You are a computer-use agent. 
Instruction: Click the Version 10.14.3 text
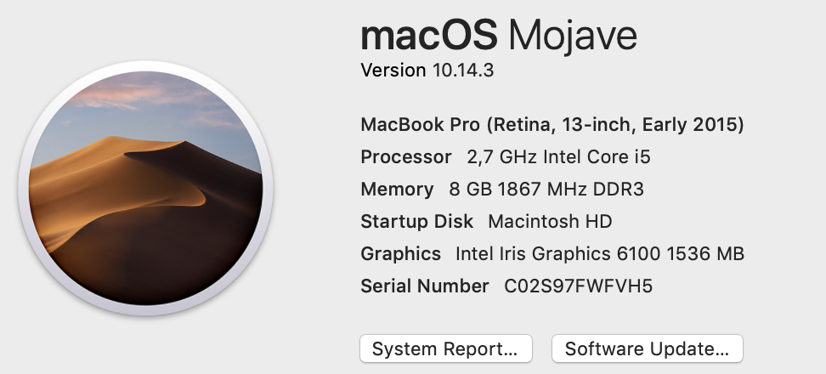427,70
